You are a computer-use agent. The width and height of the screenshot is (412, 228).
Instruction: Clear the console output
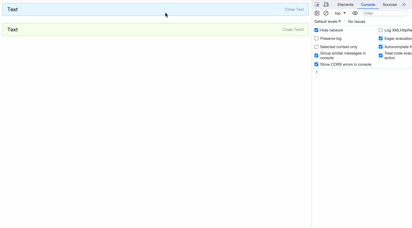[x=326, y=13]
